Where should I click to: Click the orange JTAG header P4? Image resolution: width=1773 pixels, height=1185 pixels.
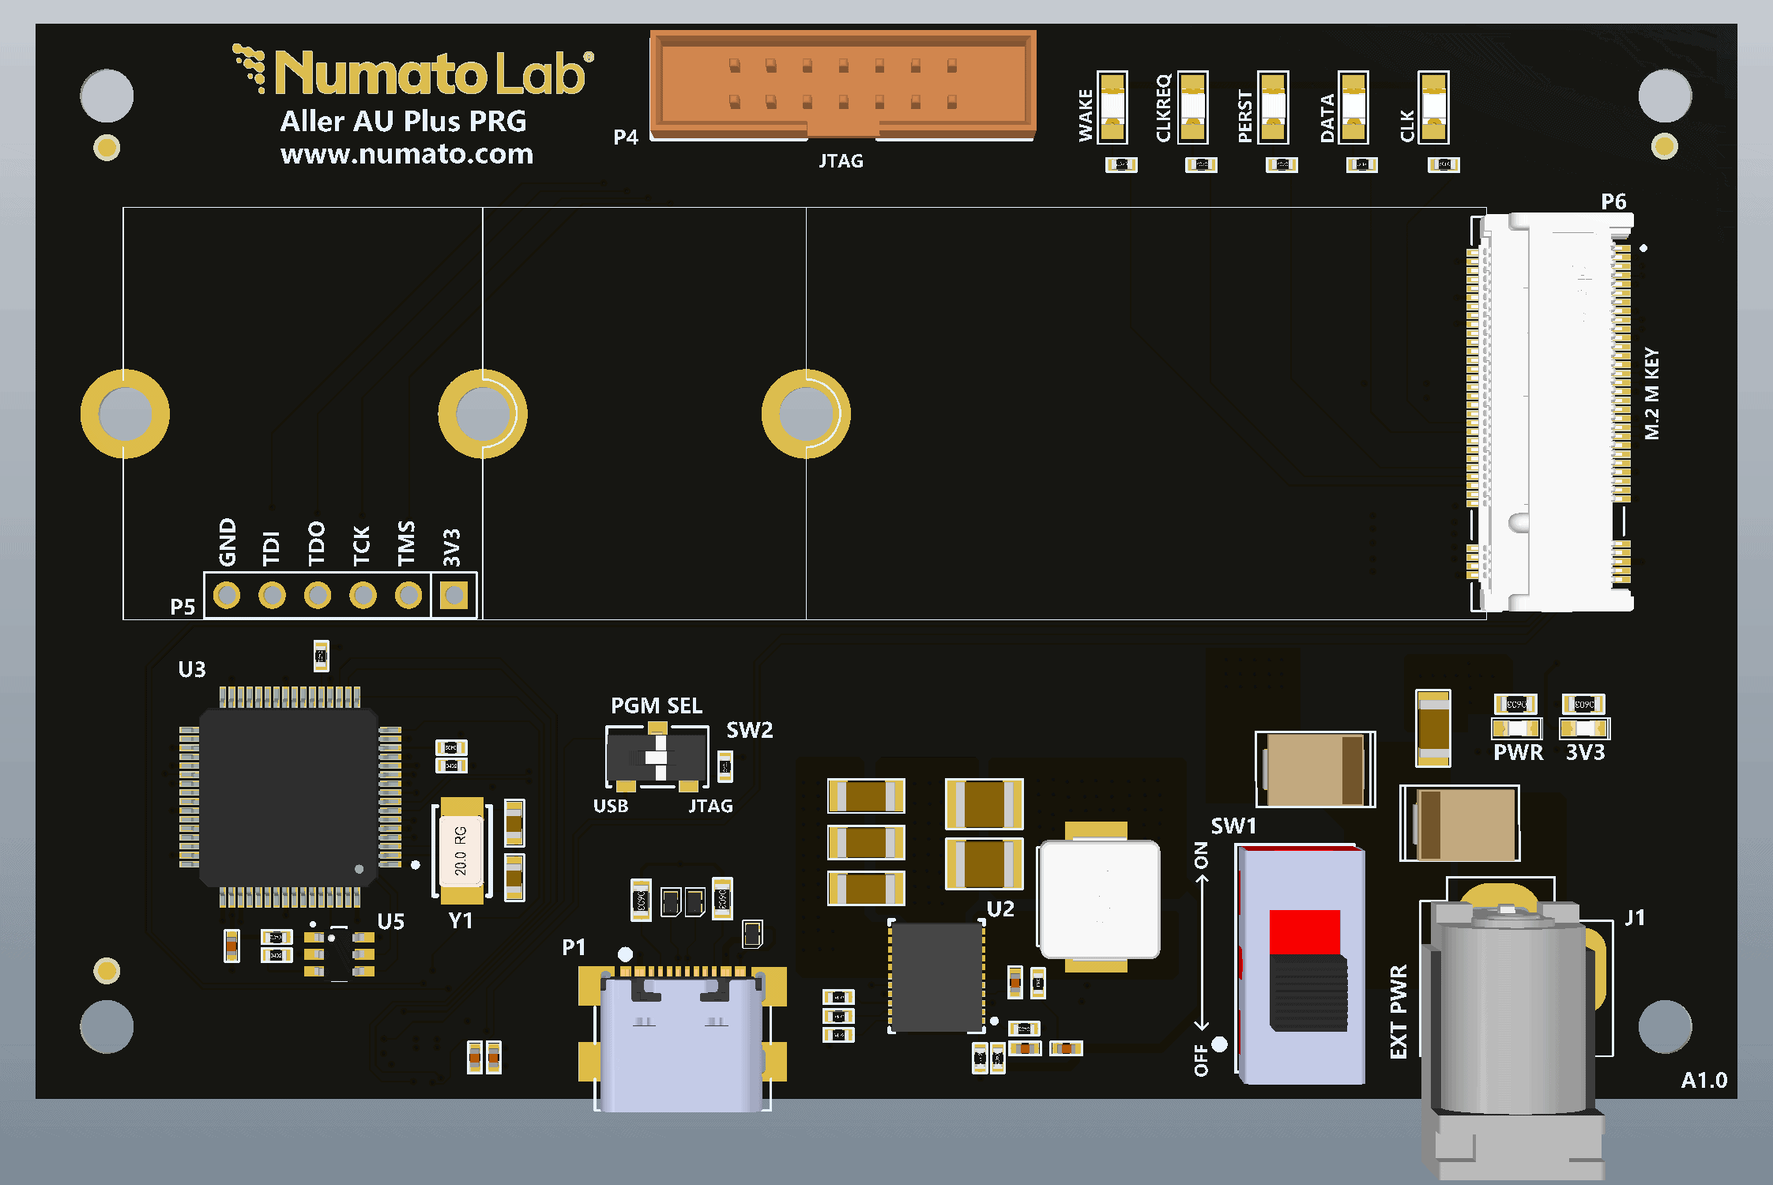click(842, 84)
